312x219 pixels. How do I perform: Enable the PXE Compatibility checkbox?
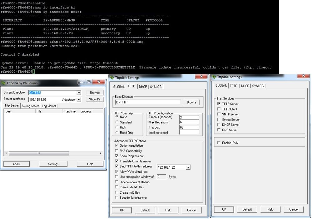(117, 151)
